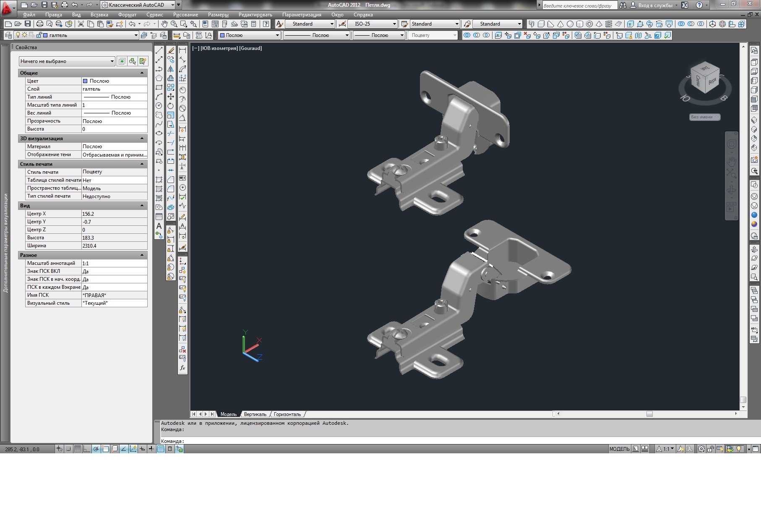Switch to the Горизонталь layout tab
761x523 pixels.
pos(287,414)
